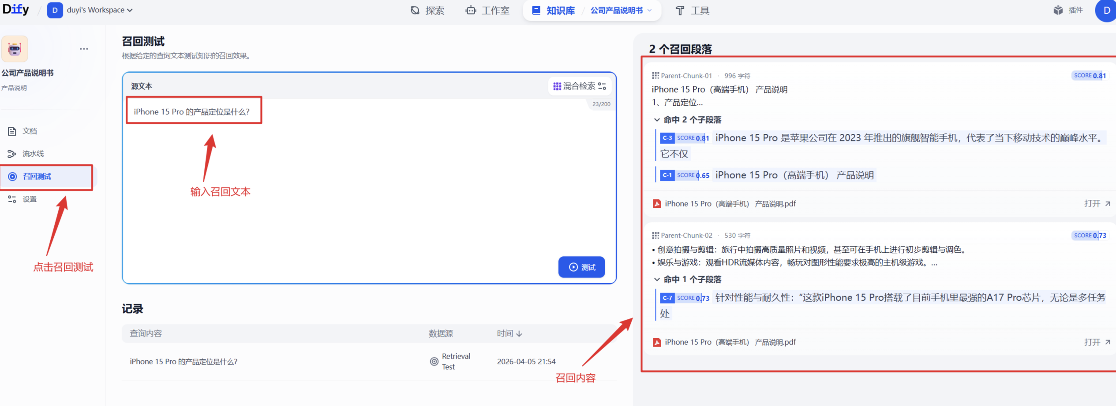Click the 探索 compass icon
Screen dimensions: 1116x406
(x=415, y=10)
